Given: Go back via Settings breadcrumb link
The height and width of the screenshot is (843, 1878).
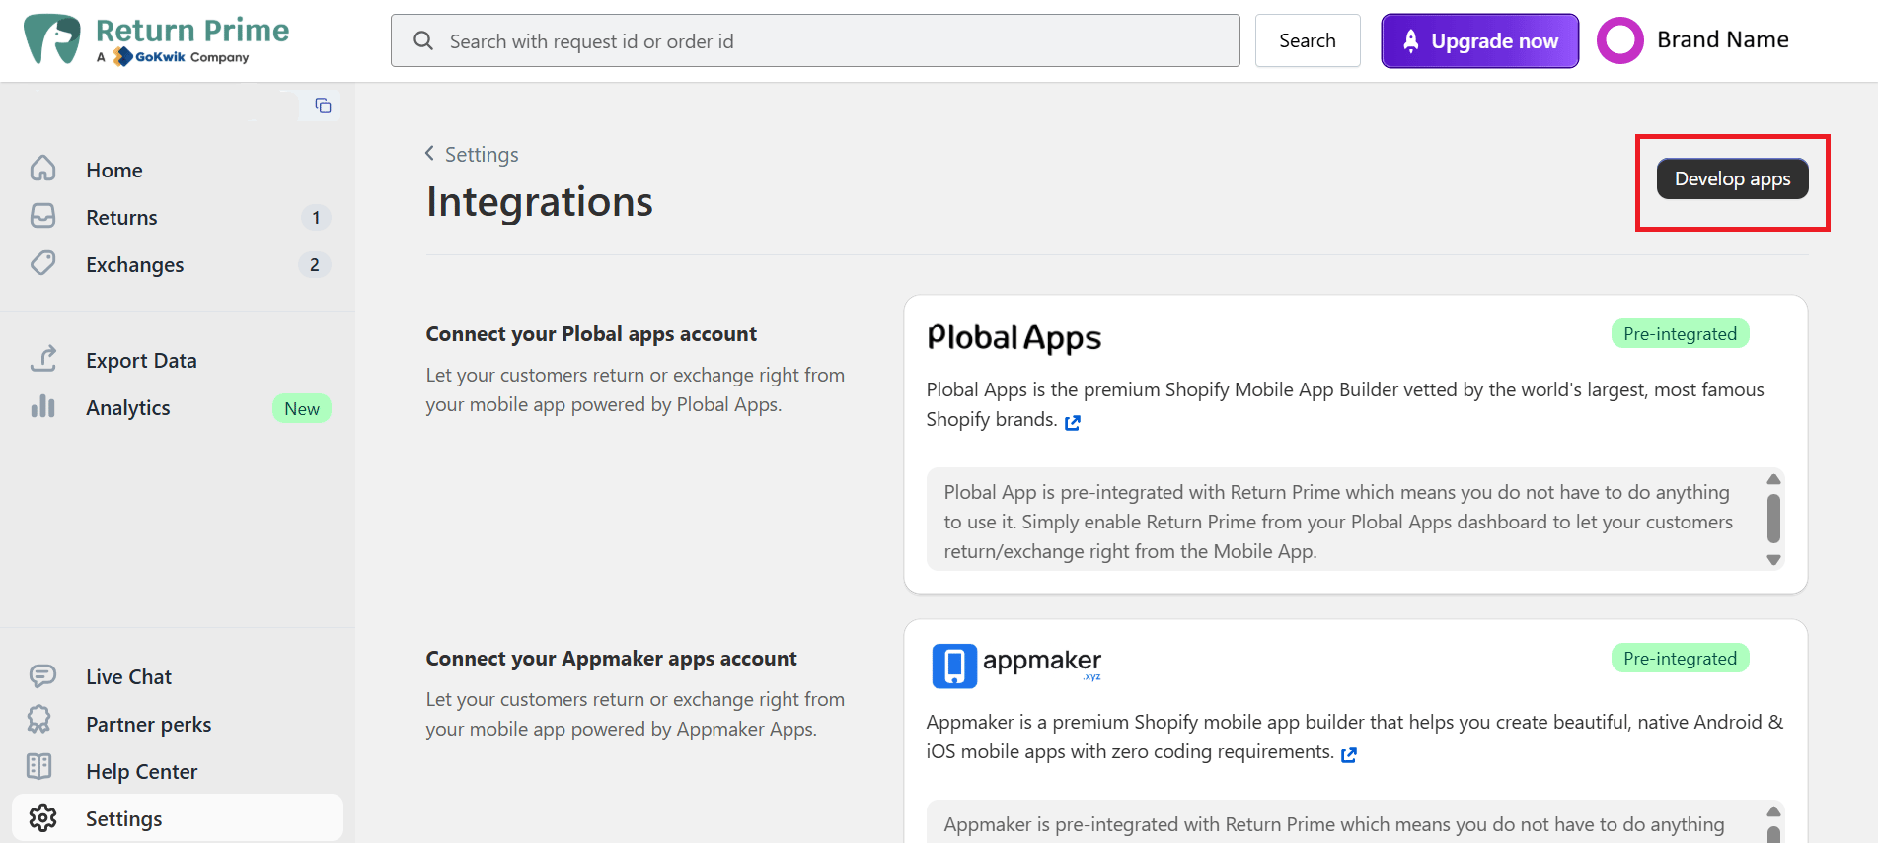Looking at the screenshot, I should click(x=482, y=154).
